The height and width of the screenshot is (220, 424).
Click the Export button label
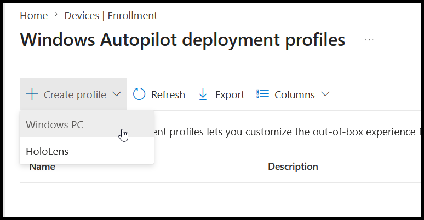(230, 95)
